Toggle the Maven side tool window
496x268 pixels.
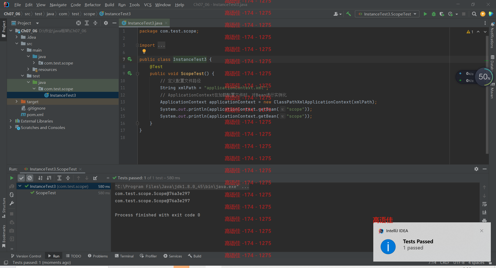[492, 91]
